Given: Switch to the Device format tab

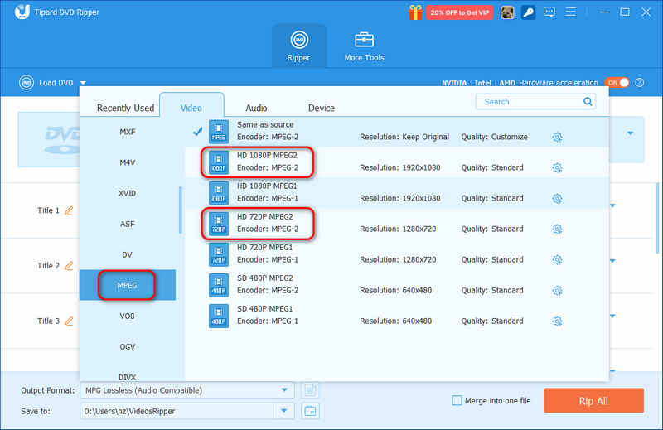Looking at the screenshot, I should [x=322, y=108].
